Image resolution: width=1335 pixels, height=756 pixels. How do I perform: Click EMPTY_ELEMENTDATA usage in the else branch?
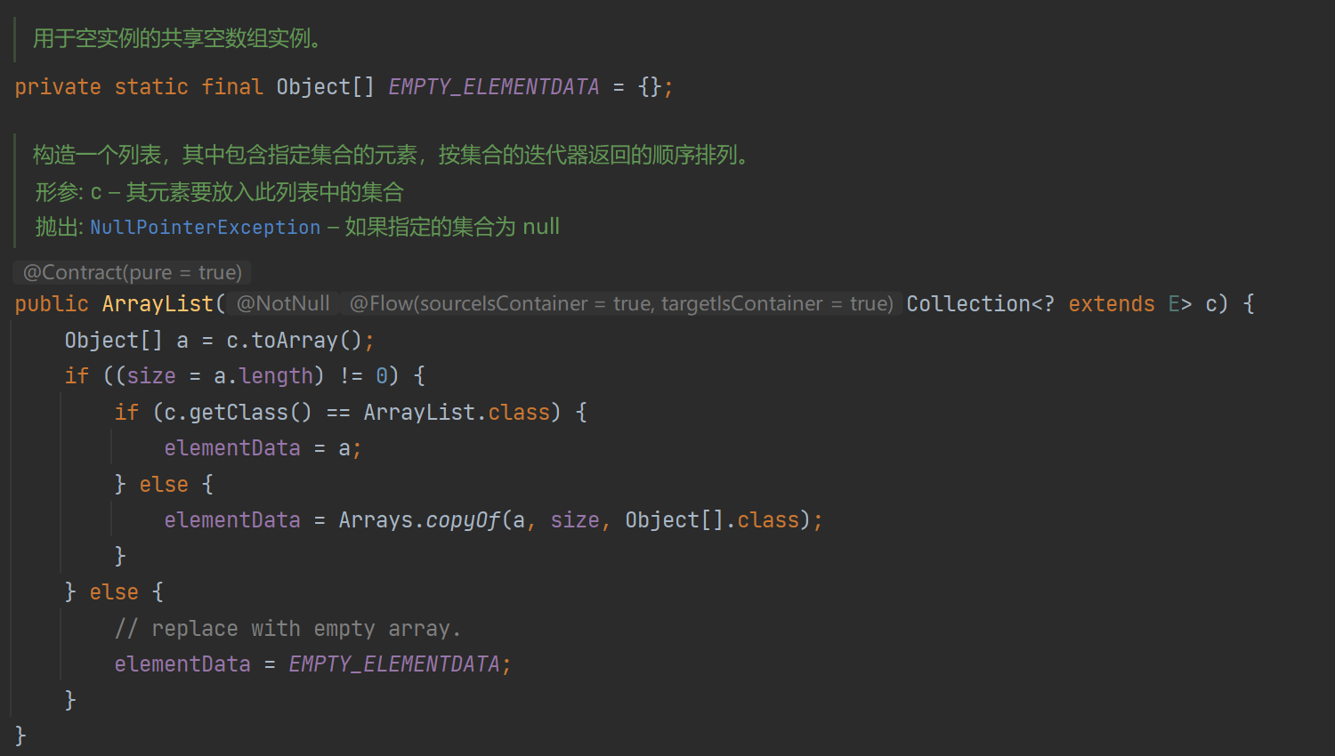pos(394,664)
